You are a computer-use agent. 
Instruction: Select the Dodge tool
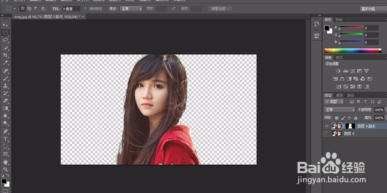[x=5, y=123]
